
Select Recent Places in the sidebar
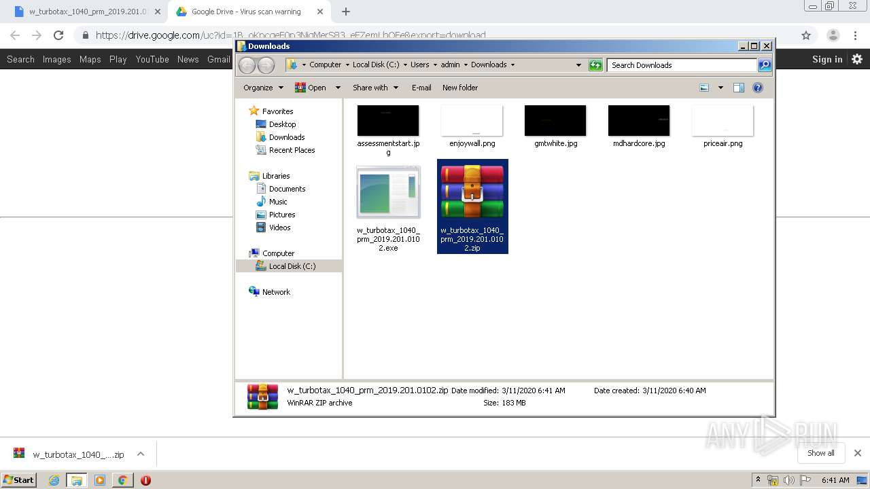tap(285, 150)
